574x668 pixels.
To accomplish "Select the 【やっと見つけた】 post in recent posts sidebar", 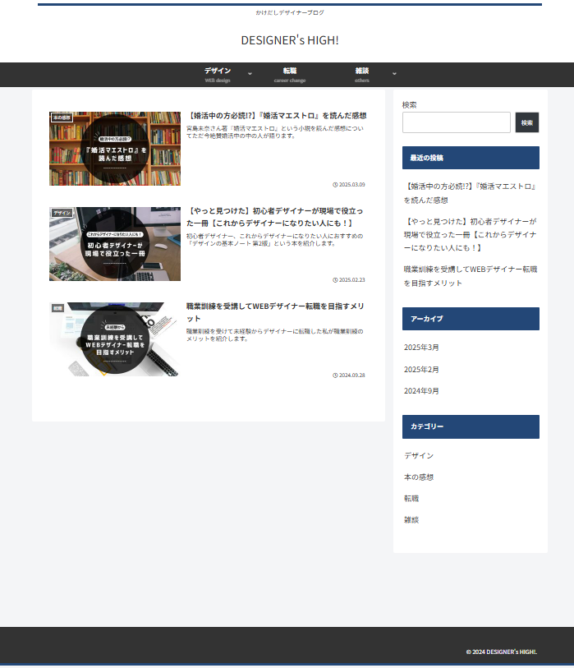I will [x=470, y=234].
